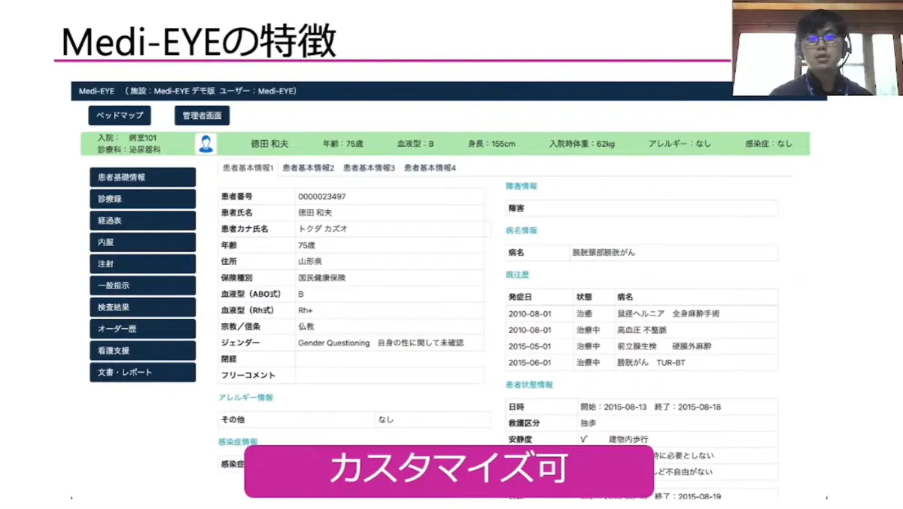Click the horizontal scrollbar at the bottom
The height and width of the screenshot is (509, 903).
tap(451, 497)
